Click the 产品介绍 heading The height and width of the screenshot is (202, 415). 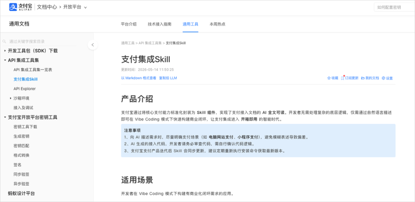(x=137, y=99)
